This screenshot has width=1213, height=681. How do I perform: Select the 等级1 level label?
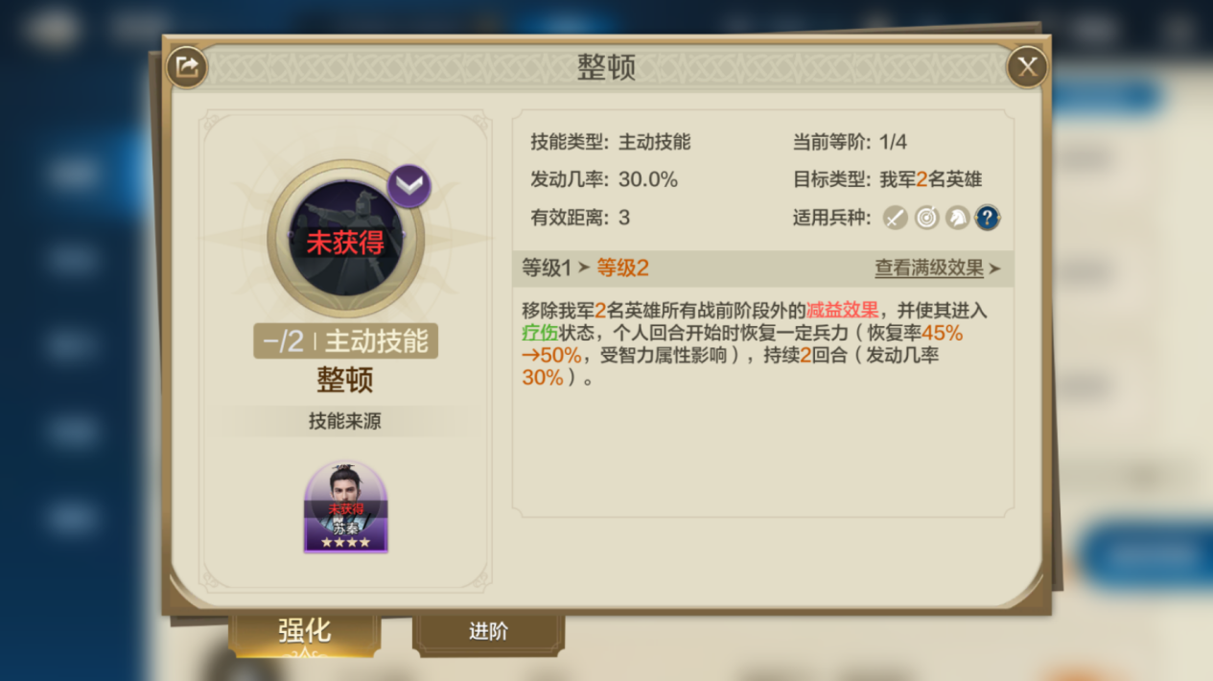[x=547, y=269]
